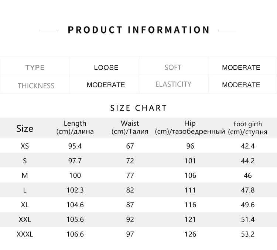Click the Length (cm) column header
Image resolution: width=277 pixels, height=250 pixels.
point(75,127)
